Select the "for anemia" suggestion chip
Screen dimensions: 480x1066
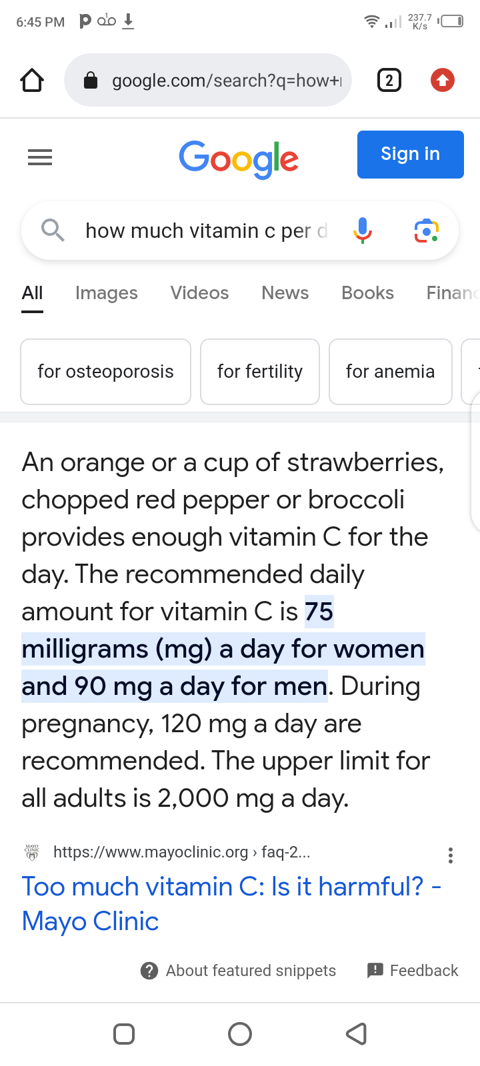click(391, 372)
